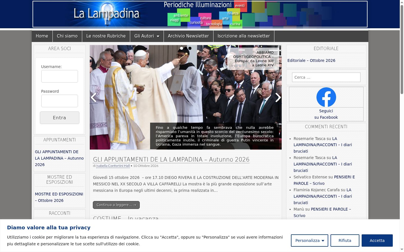Open PENSIERI E PAROLE – Scrivo comment by Selvatico Estense
The height and width of the screenshot is (252, 404).
[324, 180]
